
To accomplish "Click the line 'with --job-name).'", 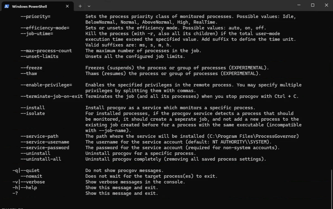I will click(x=108, y=130).
